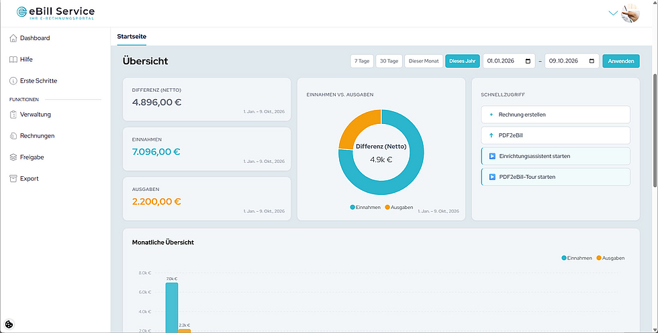Image resolution: width=658 pixels, height=333 pixels.
Task: Click the EINNAHMEN VS. AUSGABEN title
Action: pyautogui.click(x=340, y=94)
